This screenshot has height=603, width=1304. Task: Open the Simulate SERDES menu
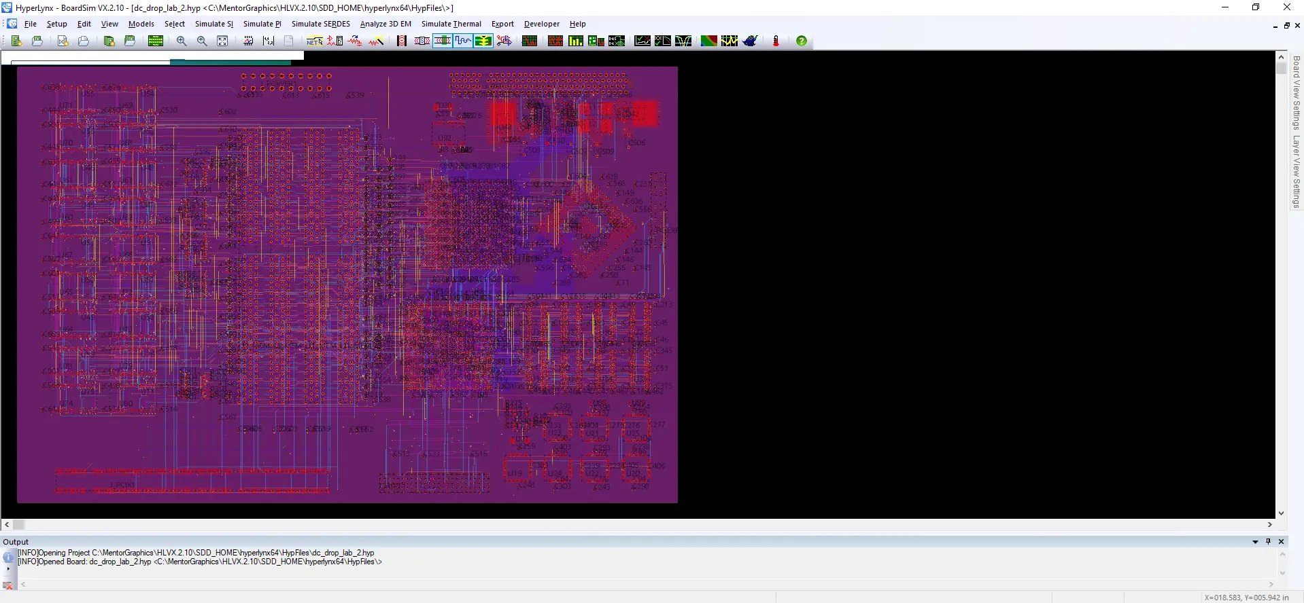tap(321, 24)
